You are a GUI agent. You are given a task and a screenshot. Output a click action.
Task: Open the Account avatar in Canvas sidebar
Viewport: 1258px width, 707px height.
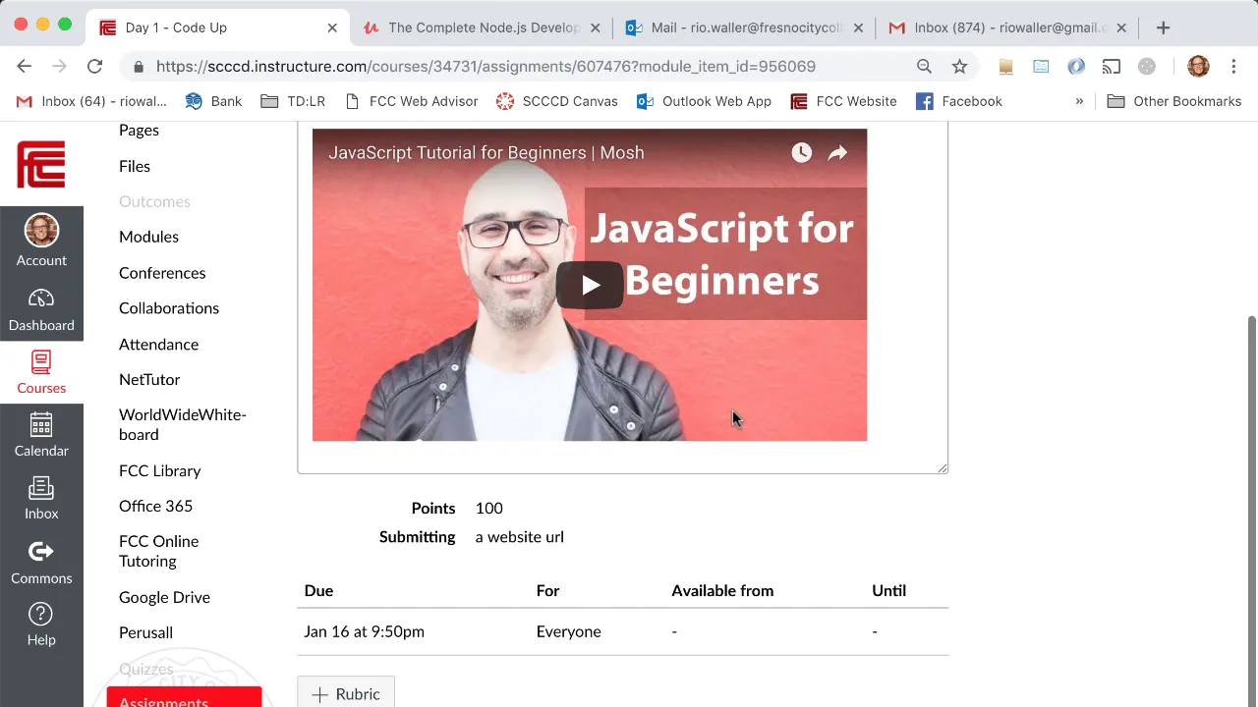click(41, 241)
